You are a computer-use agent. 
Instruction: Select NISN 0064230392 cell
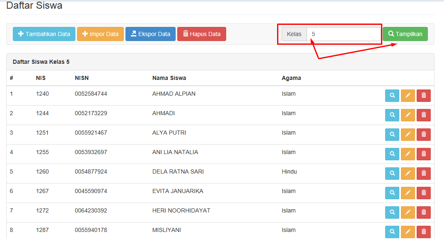[91, 210]
